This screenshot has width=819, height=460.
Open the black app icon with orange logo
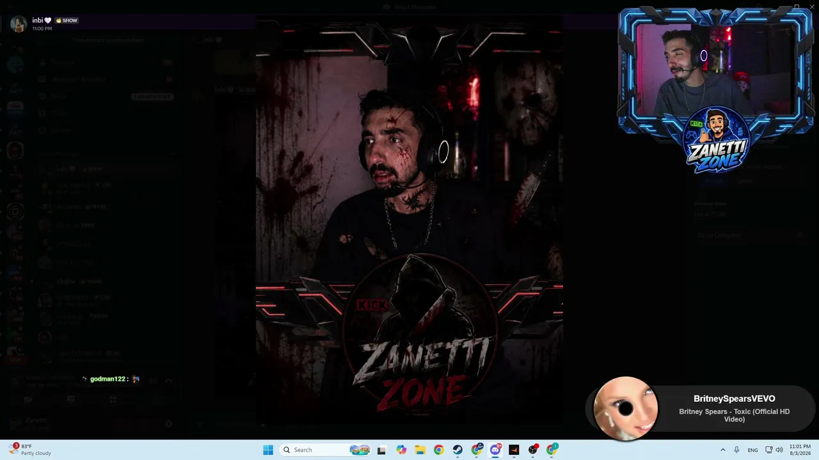click(x=514, y=450)
